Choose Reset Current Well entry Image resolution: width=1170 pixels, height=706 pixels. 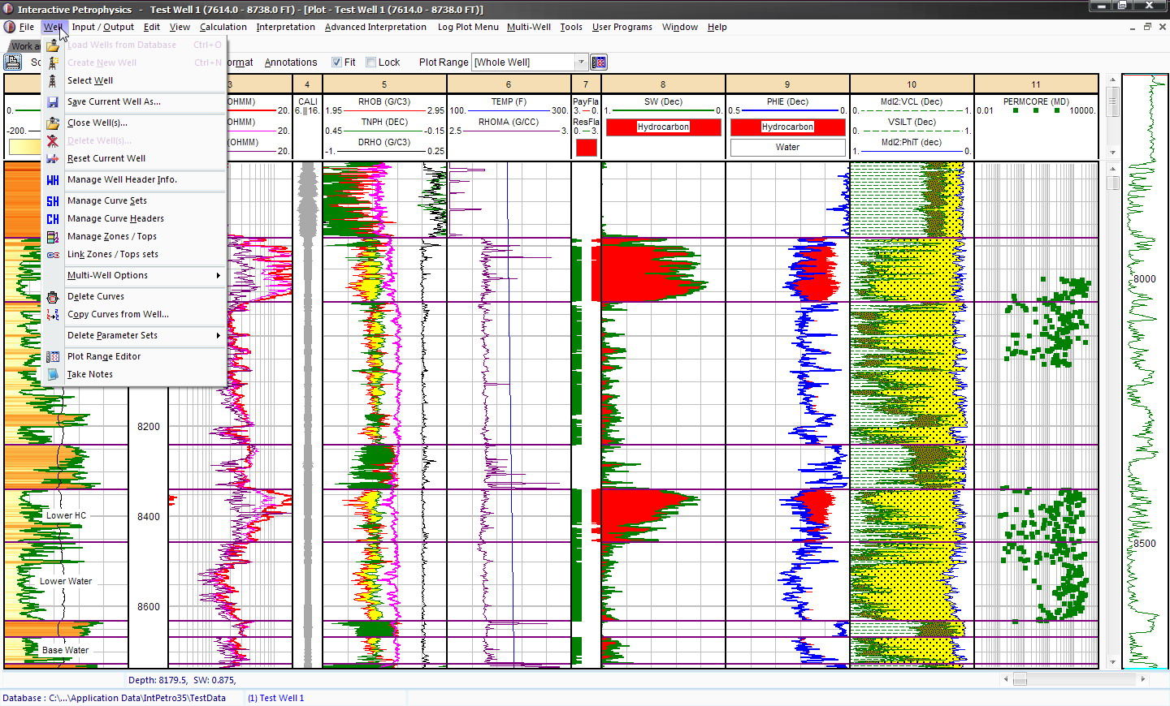(x=134, y=158)
